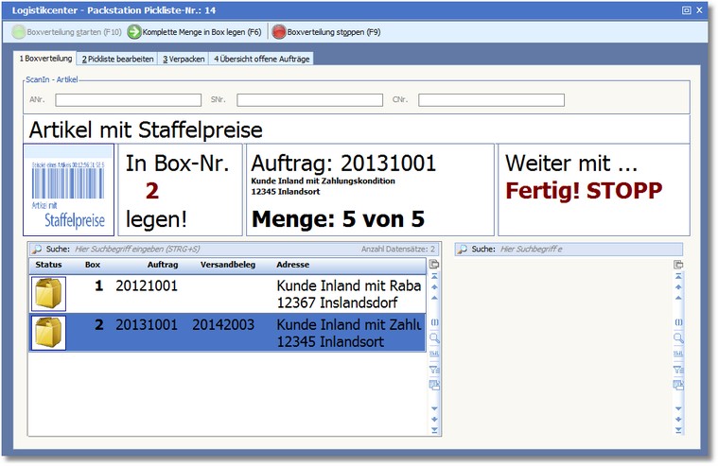Click magnifier search icon in left list sidebar
This screenshot has width=718, height=466.
(434, 337)
